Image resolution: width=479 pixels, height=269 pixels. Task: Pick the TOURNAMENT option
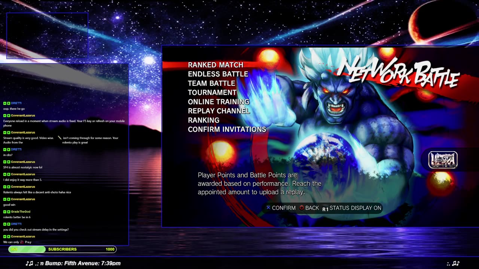212,92
